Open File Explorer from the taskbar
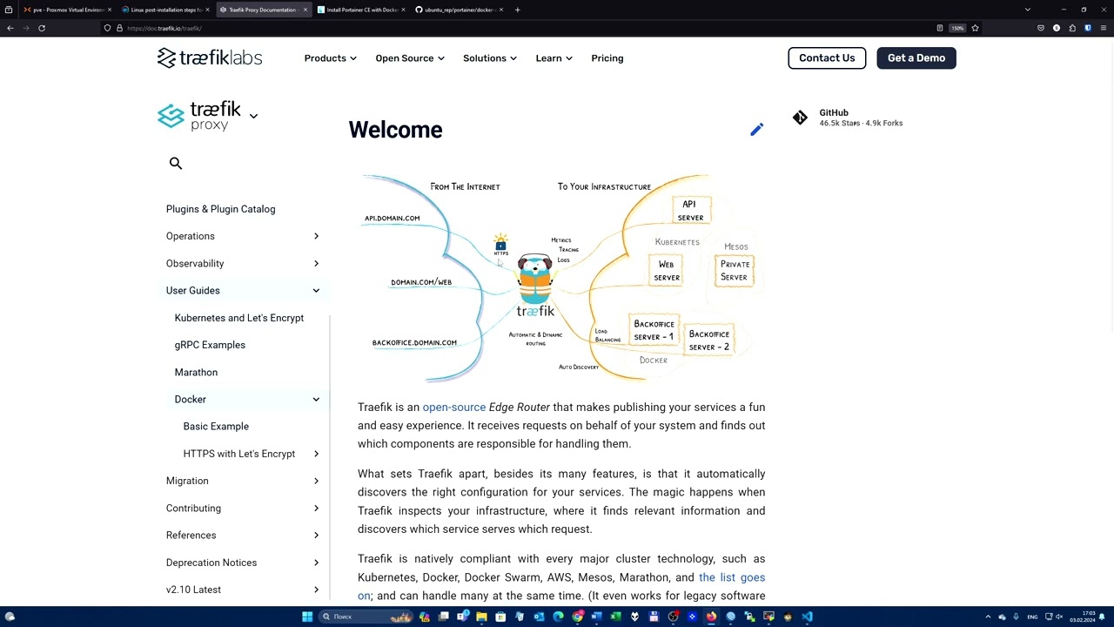This screenshot has width=1114, height=627. 481,617
